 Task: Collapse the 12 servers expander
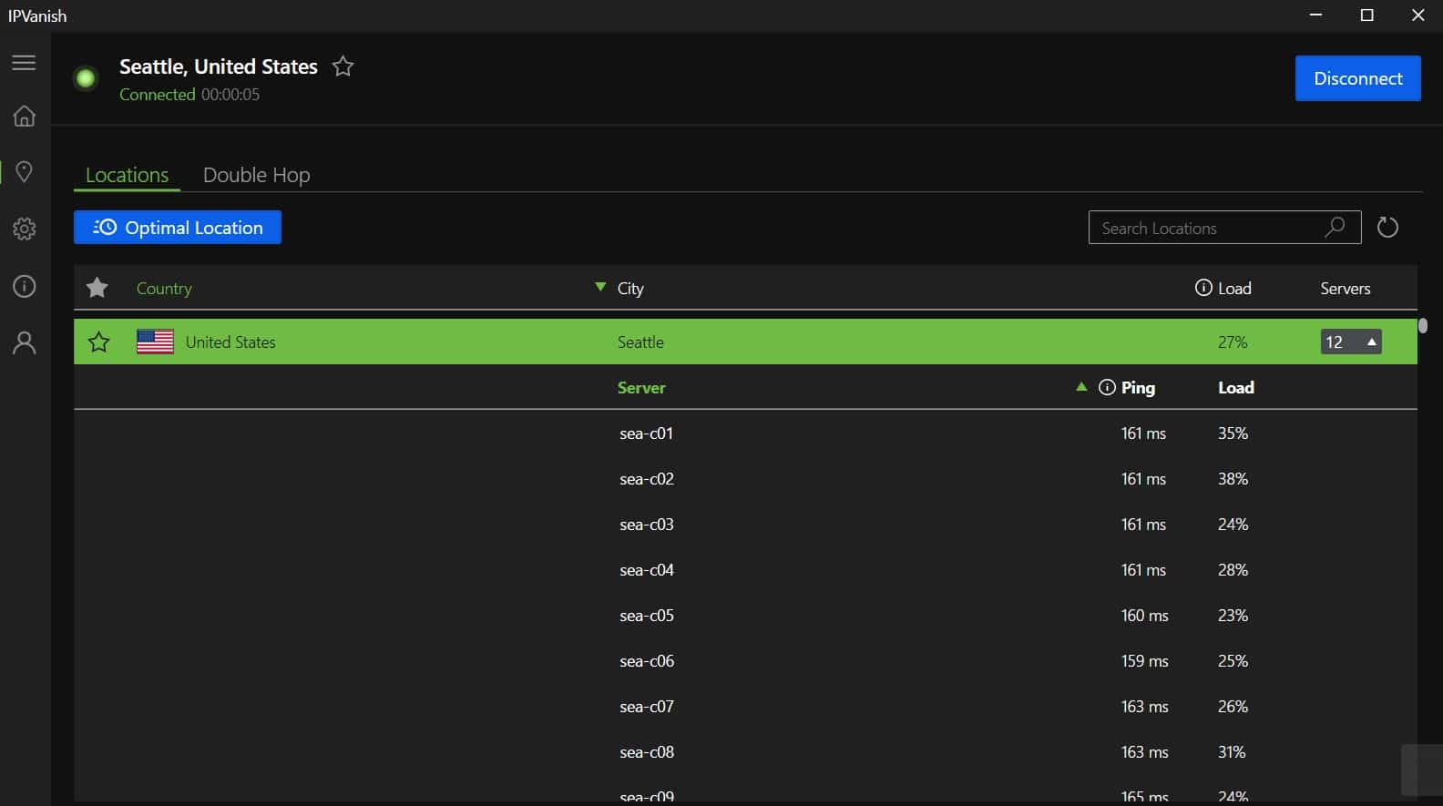(x=1351, y=342)
